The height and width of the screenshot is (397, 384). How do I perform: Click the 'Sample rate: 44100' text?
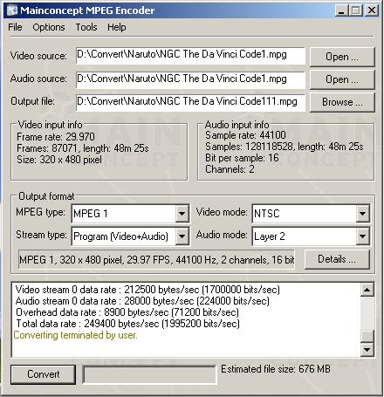(245, 135)
